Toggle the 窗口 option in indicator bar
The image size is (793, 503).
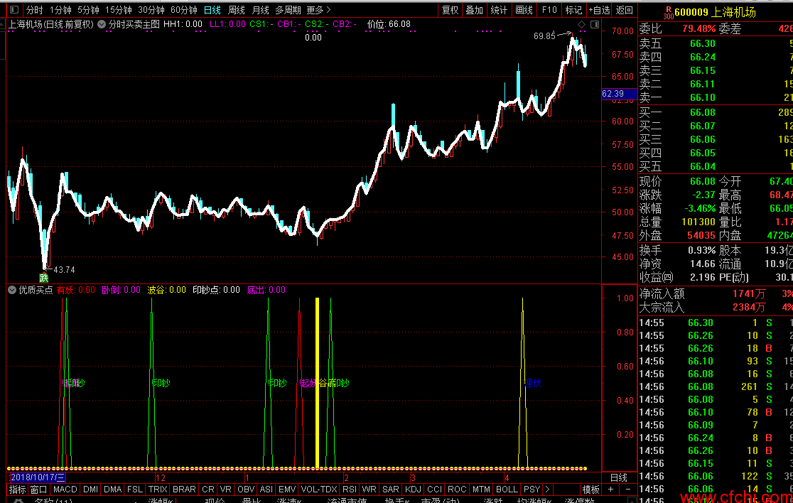coord(38,490)
